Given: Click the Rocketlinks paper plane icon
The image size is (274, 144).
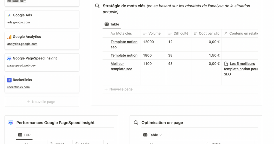Looking at the screenshot, I should coord(9,80).
